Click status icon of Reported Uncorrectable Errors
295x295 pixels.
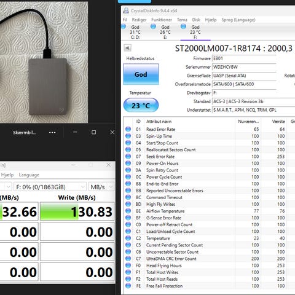pyautogui.click(x=128, y=191)
